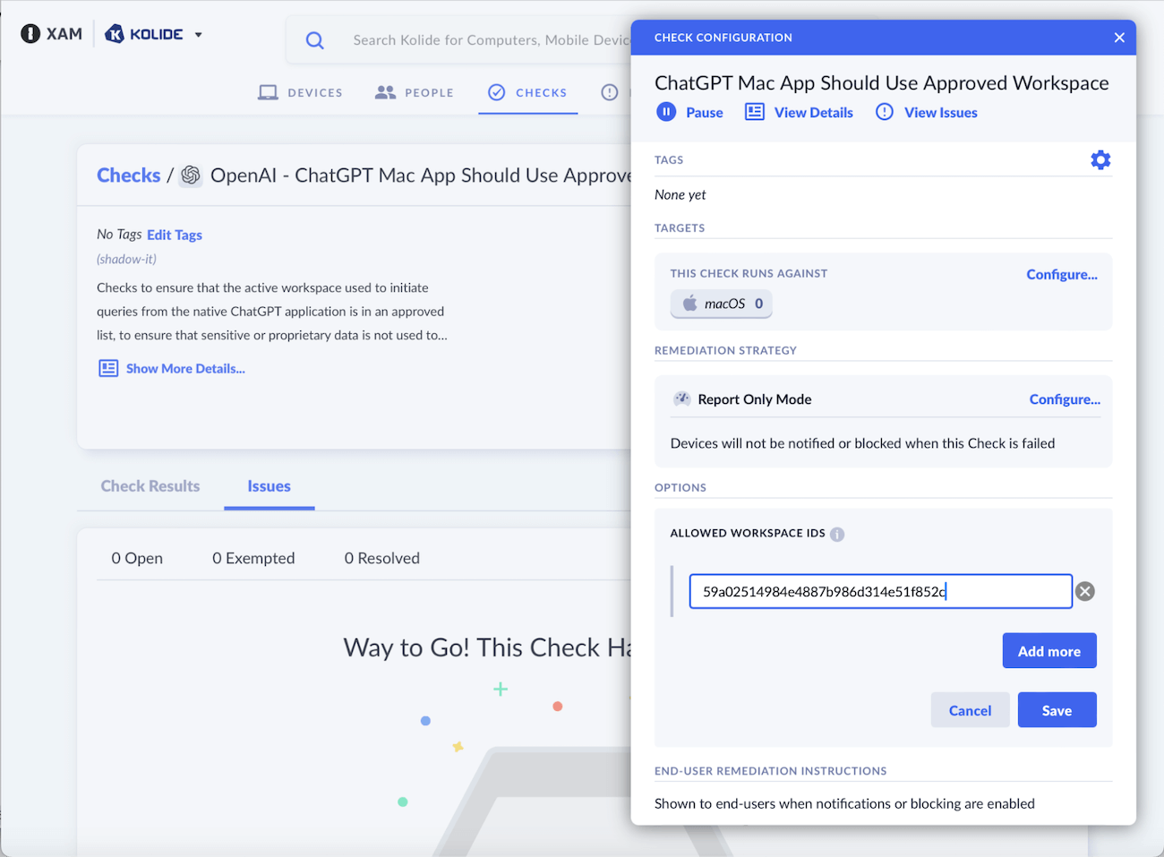The image size is (1164, 857).
Task: Click the issues alert icon in navigation
Action: (610, 92)
